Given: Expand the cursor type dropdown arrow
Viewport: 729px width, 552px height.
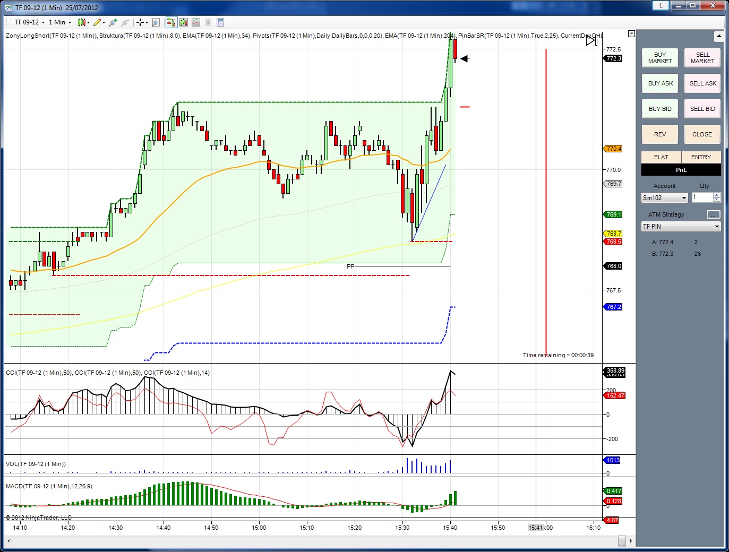Looking at the screenshot, I should point(147,22).
